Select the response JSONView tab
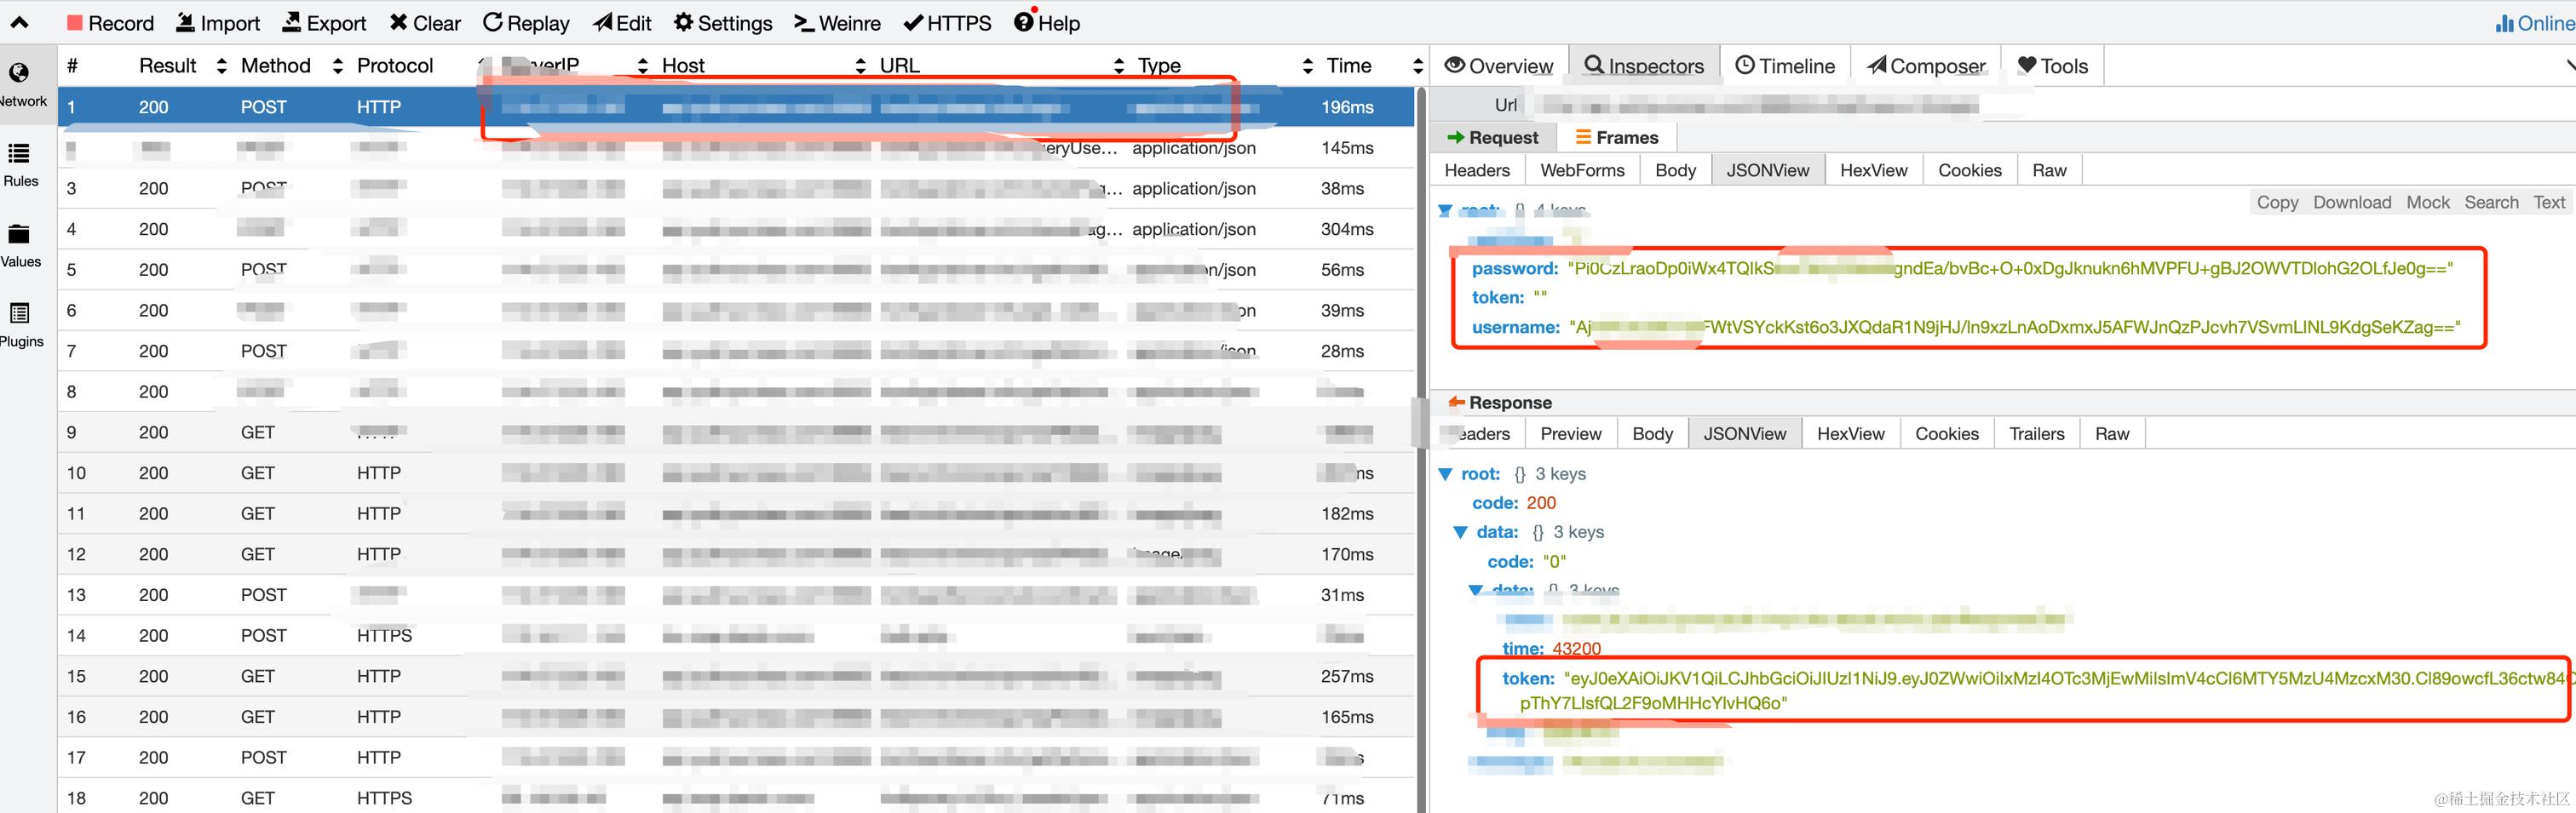This screenshot has height=813, width=2576. click(x=1744, y=434)
